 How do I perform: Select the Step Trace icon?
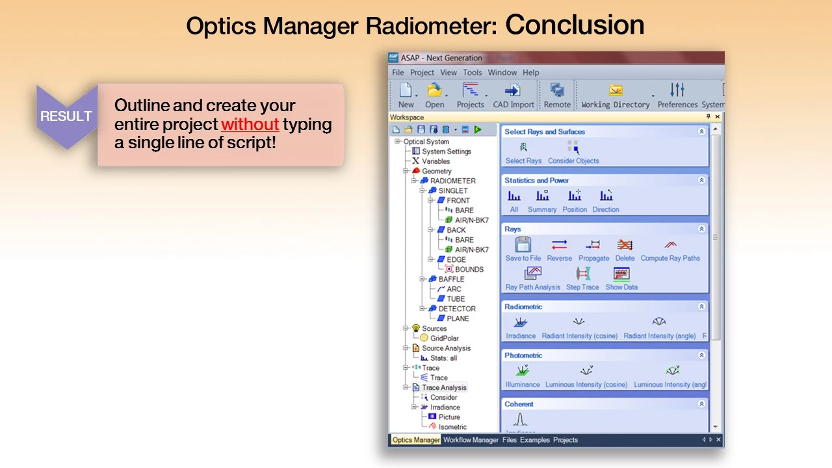click(582, 274)
